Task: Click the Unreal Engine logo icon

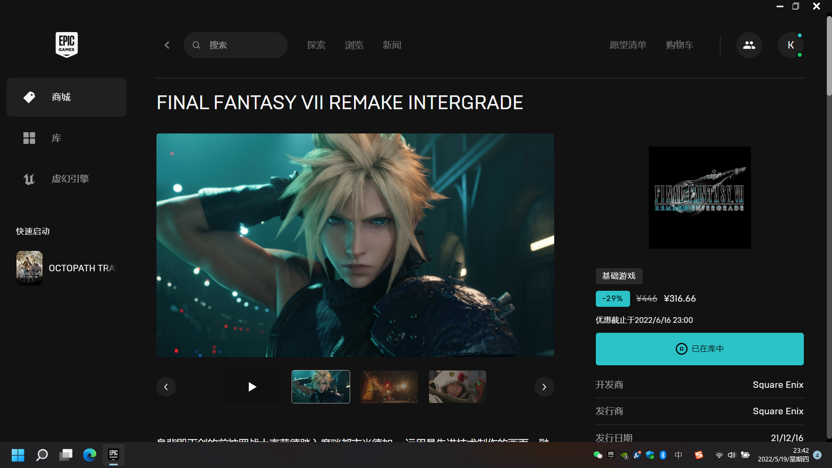Action: (29, 179)
